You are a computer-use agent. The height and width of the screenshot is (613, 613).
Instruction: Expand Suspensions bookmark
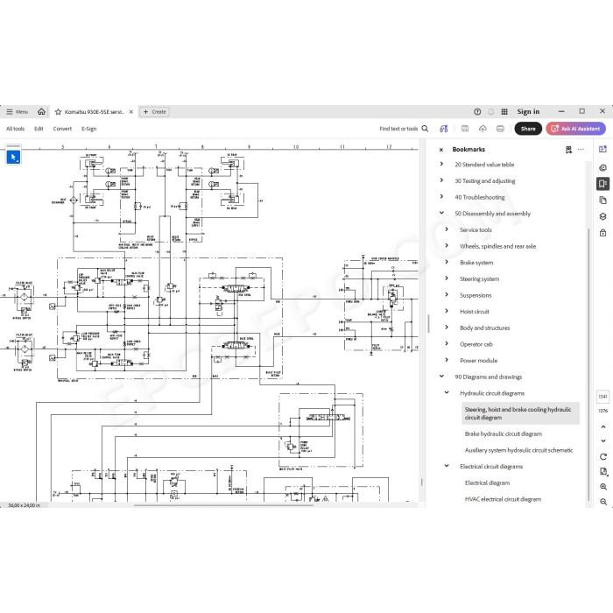[447, 295]
